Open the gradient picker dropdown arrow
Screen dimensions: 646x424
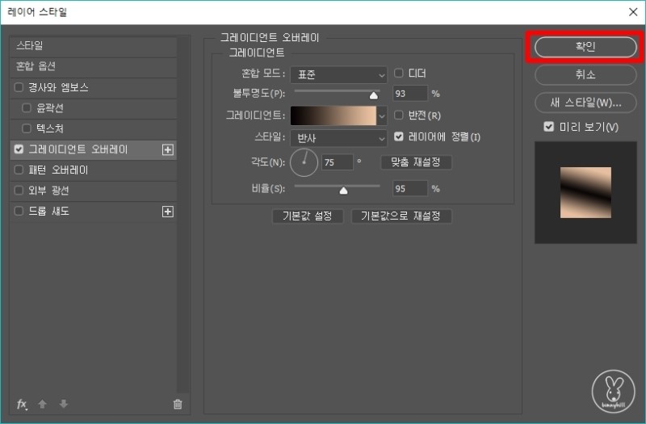coord(382,115)
